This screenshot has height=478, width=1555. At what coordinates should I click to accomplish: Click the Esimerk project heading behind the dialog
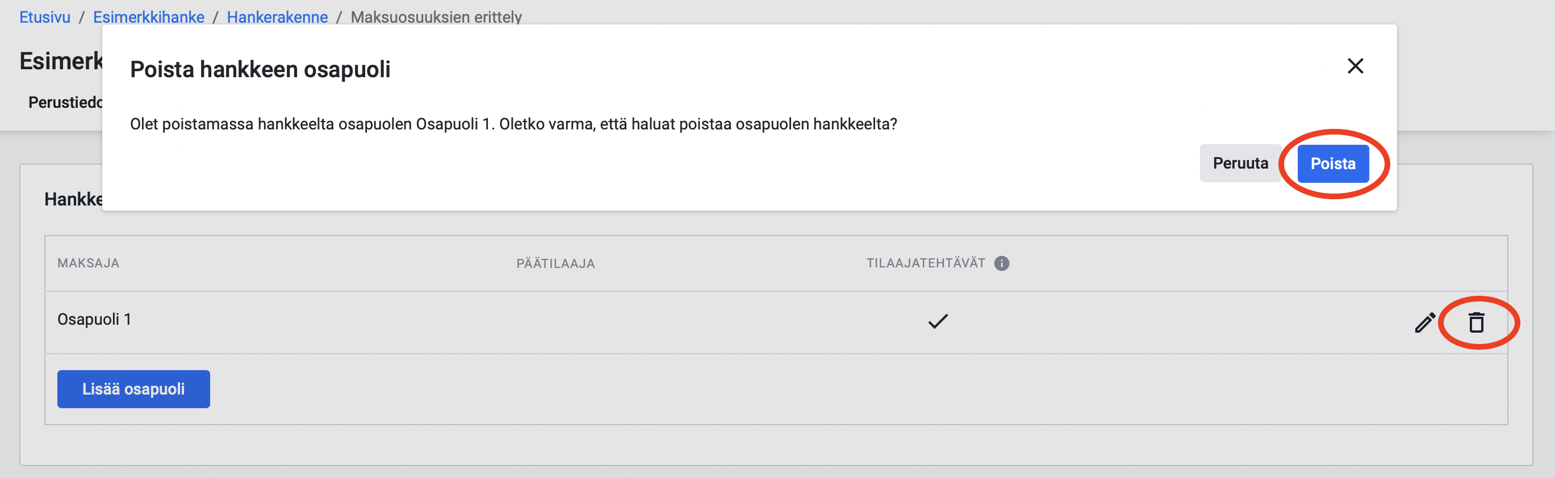click(x=61, y=61)
